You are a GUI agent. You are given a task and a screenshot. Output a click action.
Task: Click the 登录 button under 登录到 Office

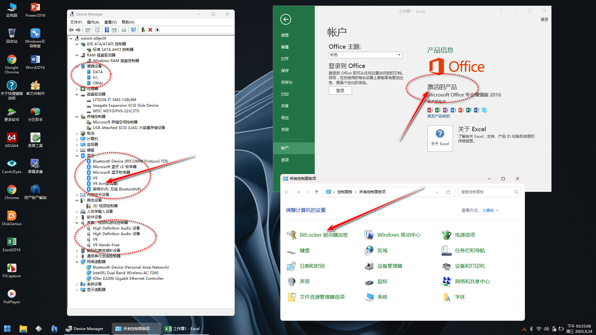tap(340, 91)
